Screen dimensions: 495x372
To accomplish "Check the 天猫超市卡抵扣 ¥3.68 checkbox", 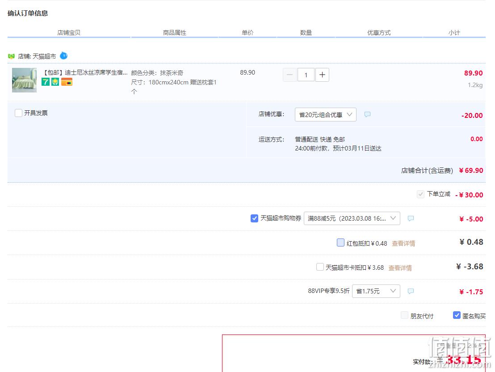I will 320,267.
